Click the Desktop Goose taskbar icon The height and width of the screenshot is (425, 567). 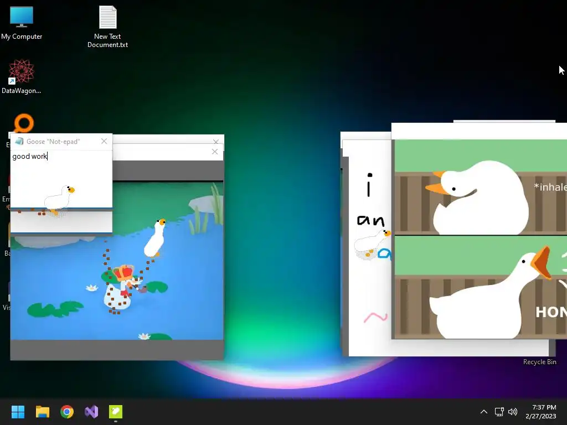(116, 412)
